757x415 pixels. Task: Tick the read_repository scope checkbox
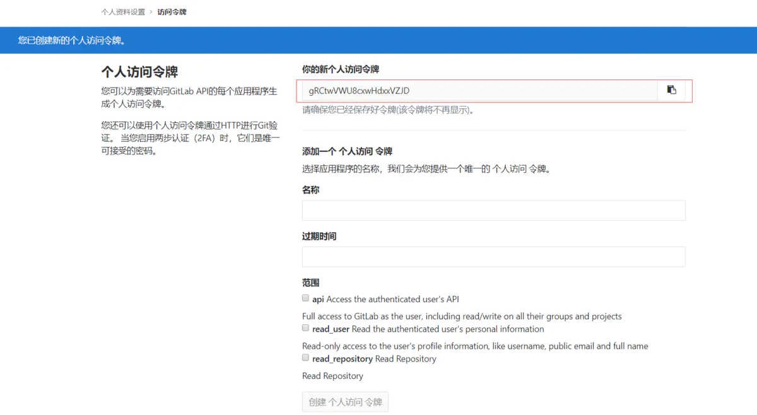tap(305, 358)
